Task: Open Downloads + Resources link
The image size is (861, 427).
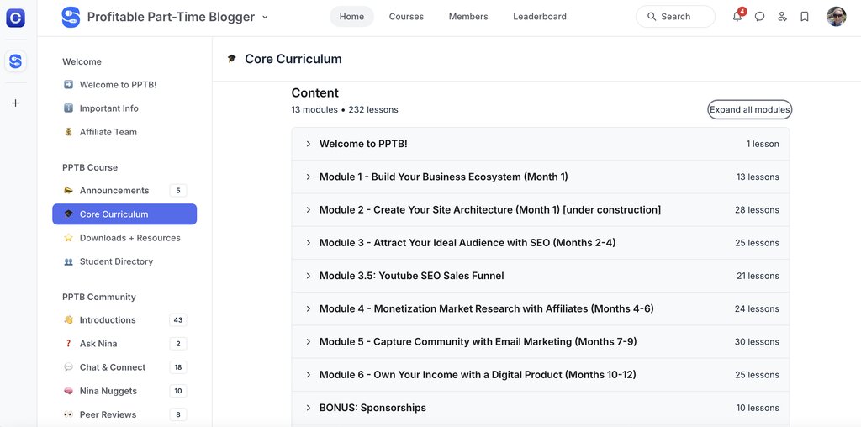Action: (124, 238)
